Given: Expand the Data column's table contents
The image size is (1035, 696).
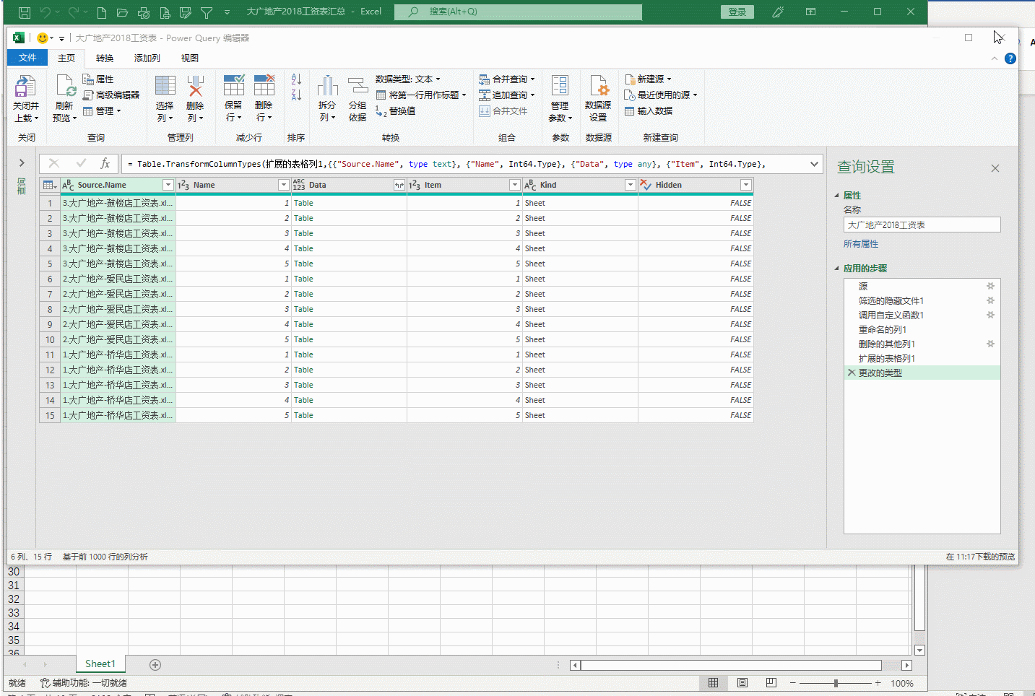Looking at the screenshot, I should (x=399, y=186).
